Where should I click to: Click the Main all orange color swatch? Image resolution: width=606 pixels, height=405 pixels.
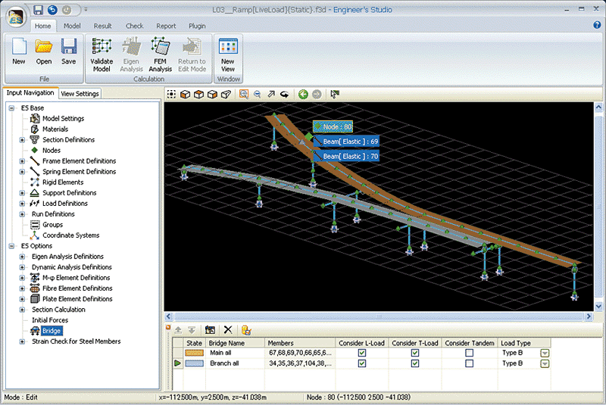pyautogui.click(x=195, y=353)
